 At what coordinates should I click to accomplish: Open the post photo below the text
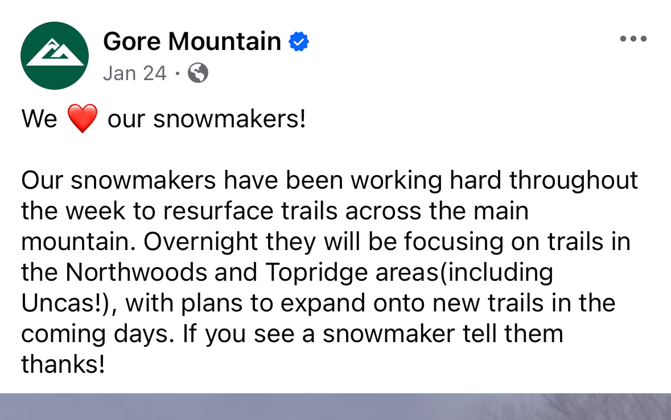point(335,407)
